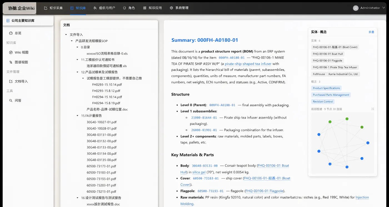This screenshot has width=389, height=207.
Task: Select file 60500-73183-01.pdf
Action: coord(101,172)
